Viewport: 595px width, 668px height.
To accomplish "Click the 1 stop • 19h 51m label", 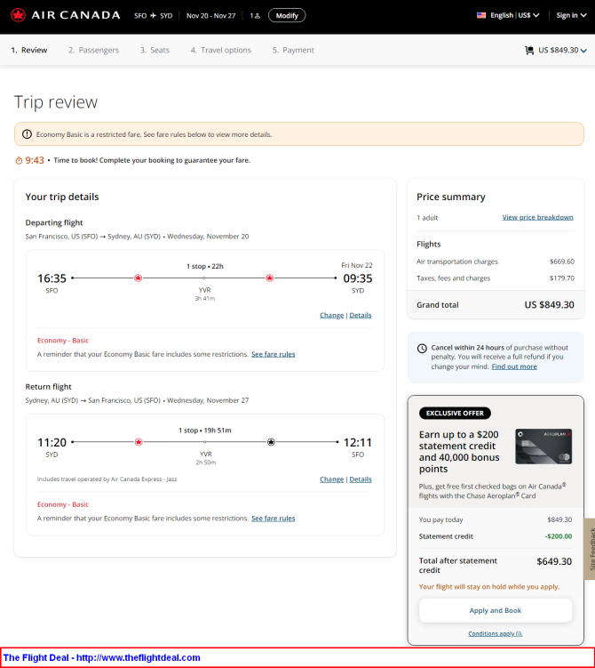I will click(204, 431).
